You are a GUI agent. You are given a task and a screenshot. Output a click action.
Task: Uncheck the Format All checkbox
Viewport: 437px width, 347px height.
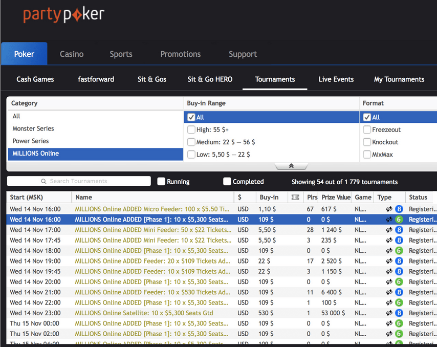367,117
